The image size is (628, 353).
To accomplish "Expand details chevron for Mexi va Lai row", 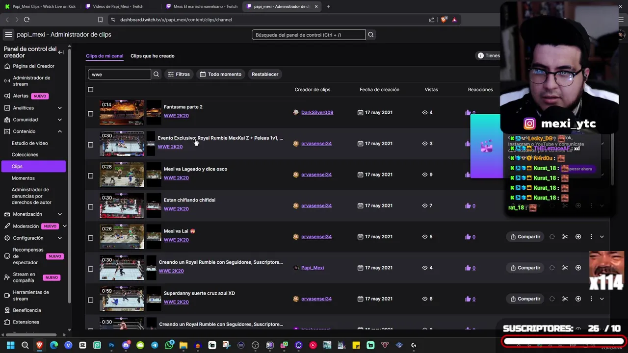I will tap(602, 237).
